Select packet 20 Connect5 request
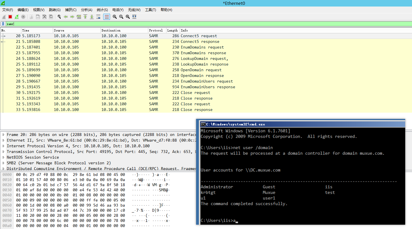 coord(206,36)
